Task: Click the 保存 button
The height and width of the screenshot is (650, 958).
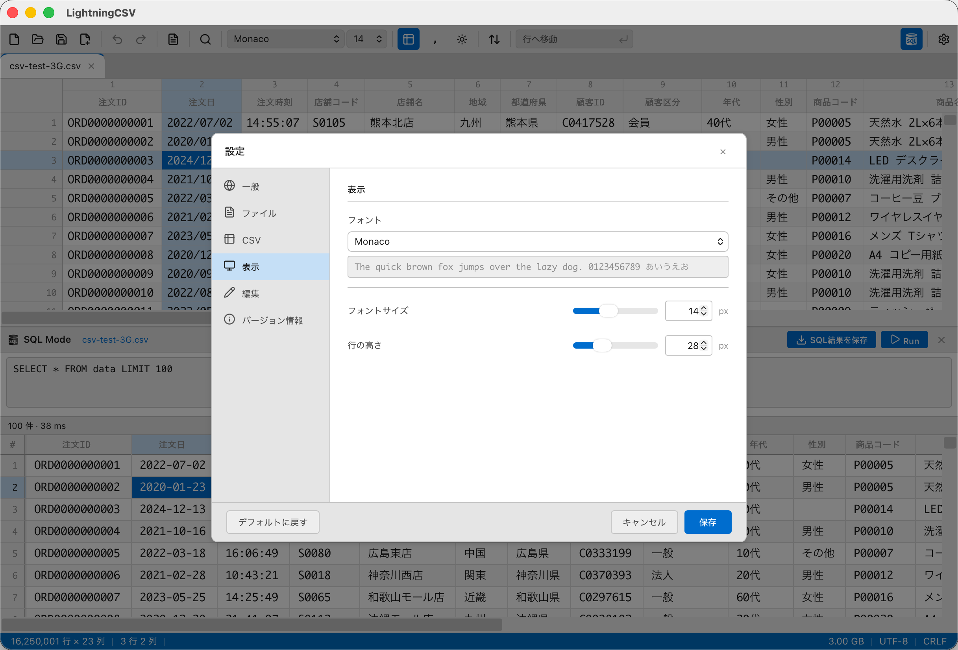Action: click(708, 522)
